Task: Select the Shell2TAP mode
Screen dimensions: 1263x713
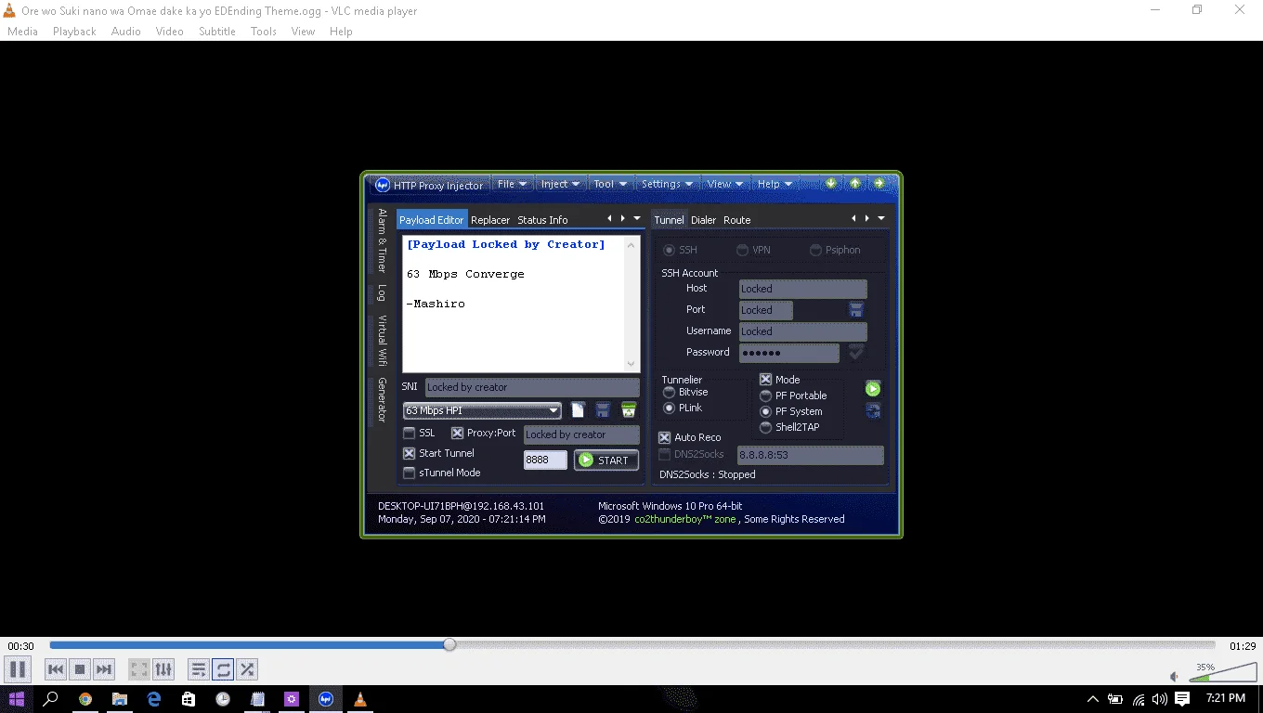Action: click(765, 427)
